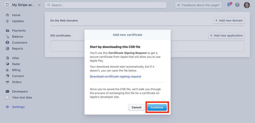This screenshot has height=123, width=255.
Task: Click the Customers person icon
Action: pos(7,43)
